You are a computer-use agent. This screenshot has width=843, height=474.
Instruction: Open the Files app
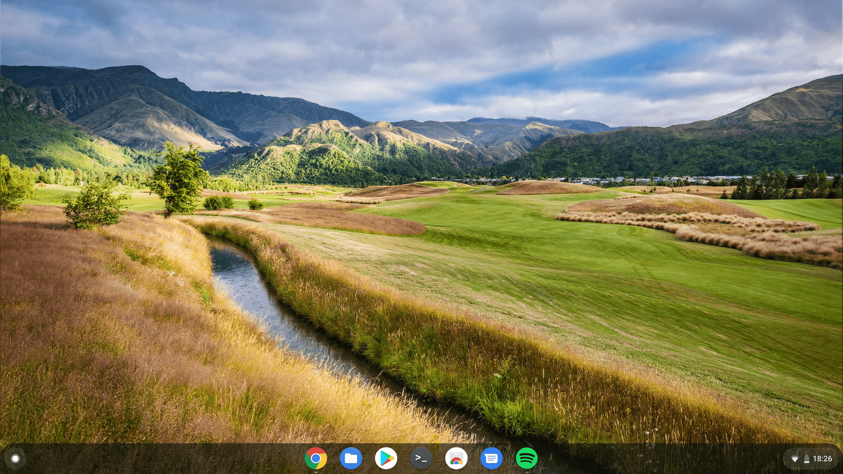pos(351,459)
